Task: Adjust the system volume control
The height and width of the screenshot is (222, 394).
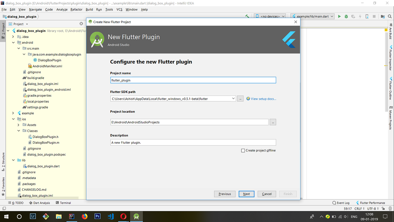Action: coord(346,217)
